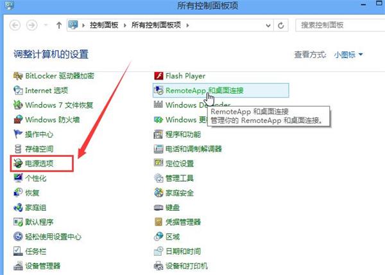Open the 管理工具 link text

click(180, 178)
